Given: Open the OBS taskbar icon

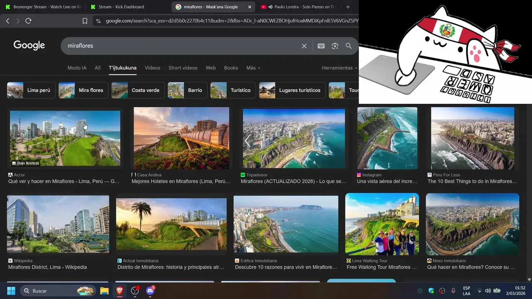Looking at the screenshot, I should point(135,291).
